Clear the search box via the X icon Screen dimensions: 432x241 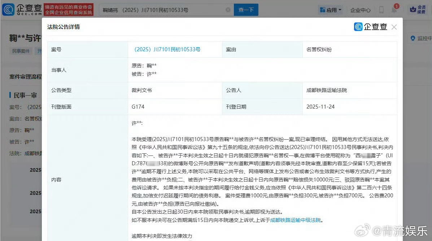[x=228, y=10]
